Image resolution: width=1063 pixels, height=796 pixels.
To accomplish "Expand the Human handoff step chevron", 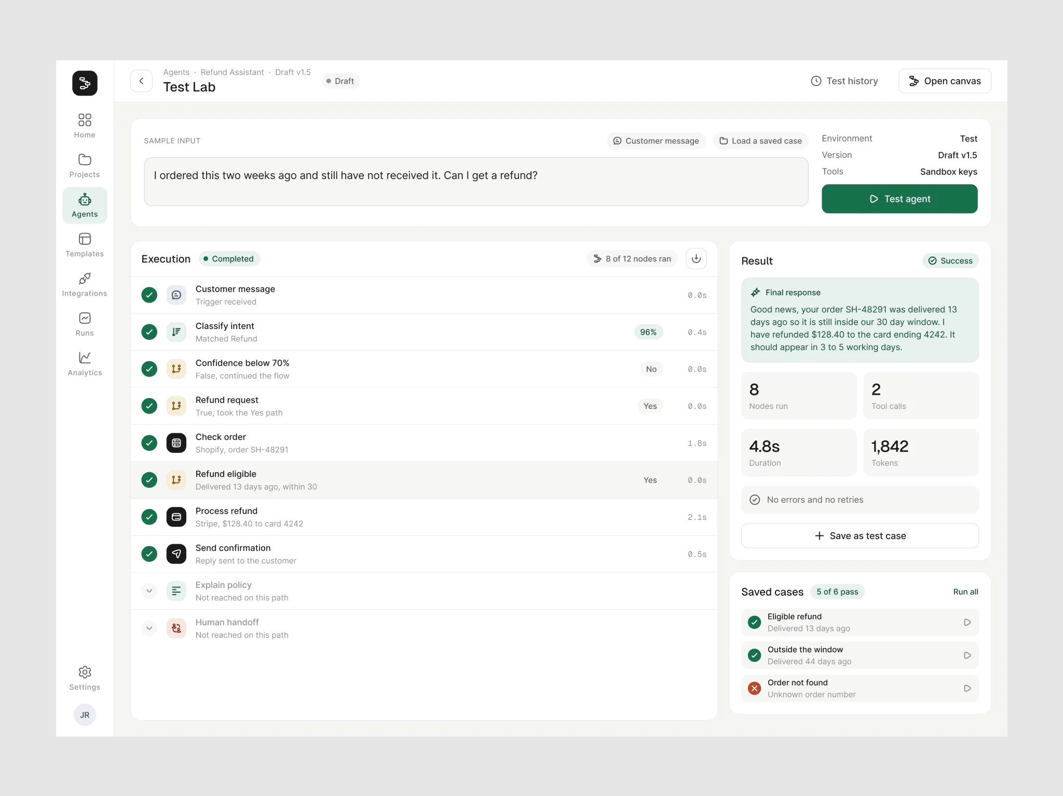I will tap(149, 628).
